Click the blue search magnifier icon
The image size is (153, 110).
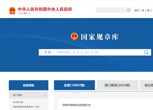point(146,52)
